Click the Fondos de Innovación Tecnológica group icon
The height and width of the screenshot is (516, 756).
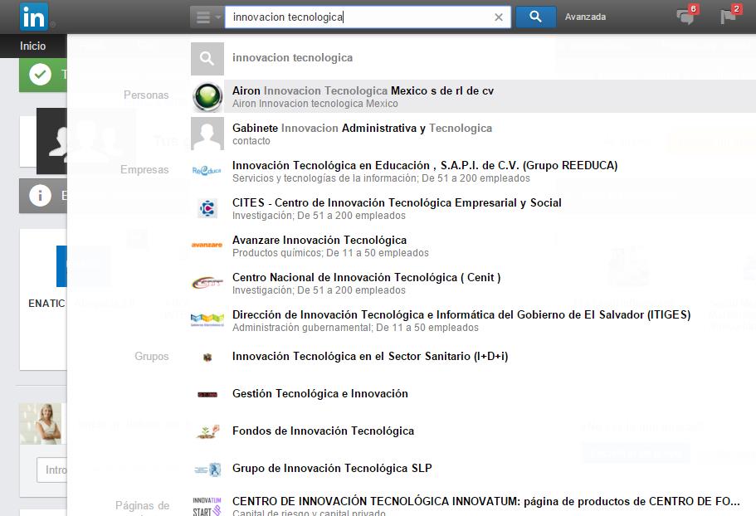[207, 431]
